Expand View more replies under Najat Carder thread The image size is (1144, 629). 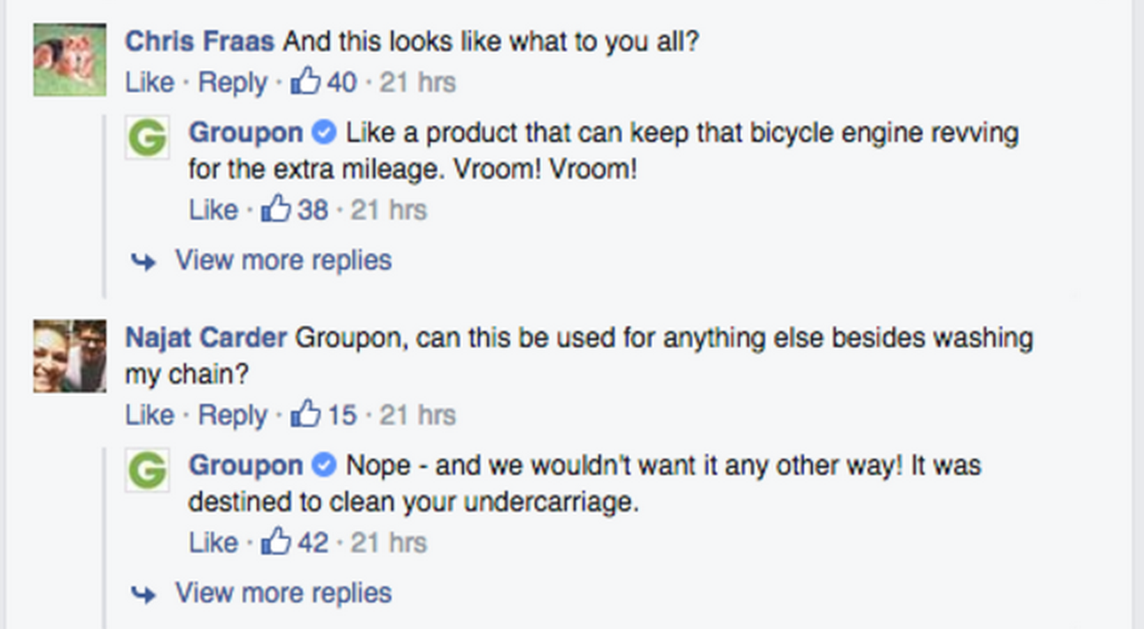pos(282,593)
